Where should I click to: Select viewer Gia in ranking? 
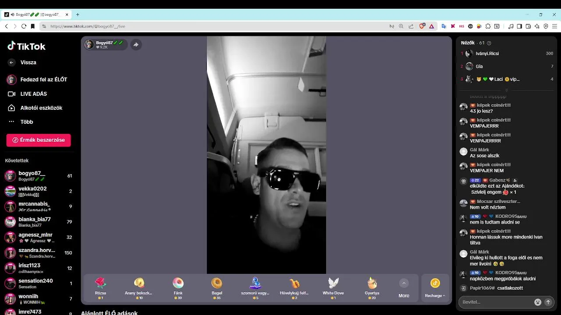coord(507,66)
